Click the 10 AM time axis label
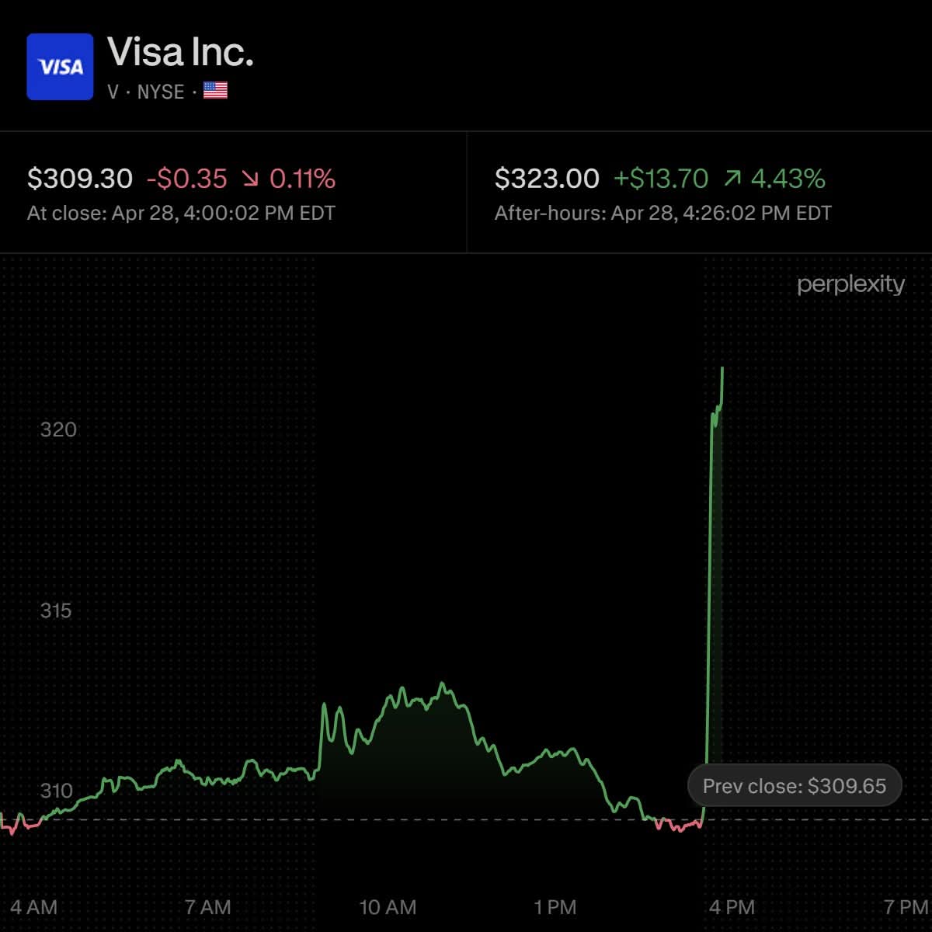This screenshot has height=932, width=932. coord(388,907)
